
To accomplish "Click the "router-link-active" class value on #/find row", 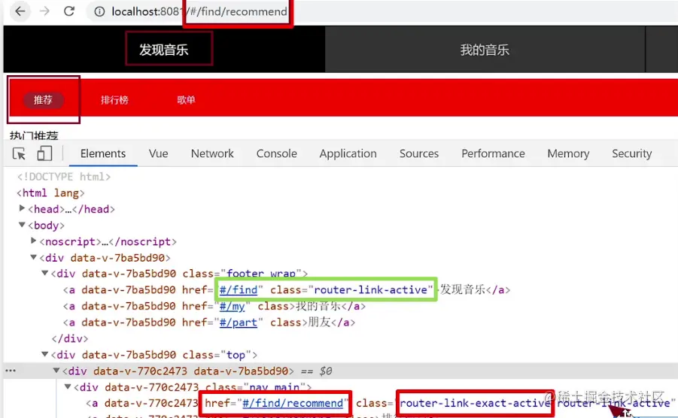I will (370, 289).
